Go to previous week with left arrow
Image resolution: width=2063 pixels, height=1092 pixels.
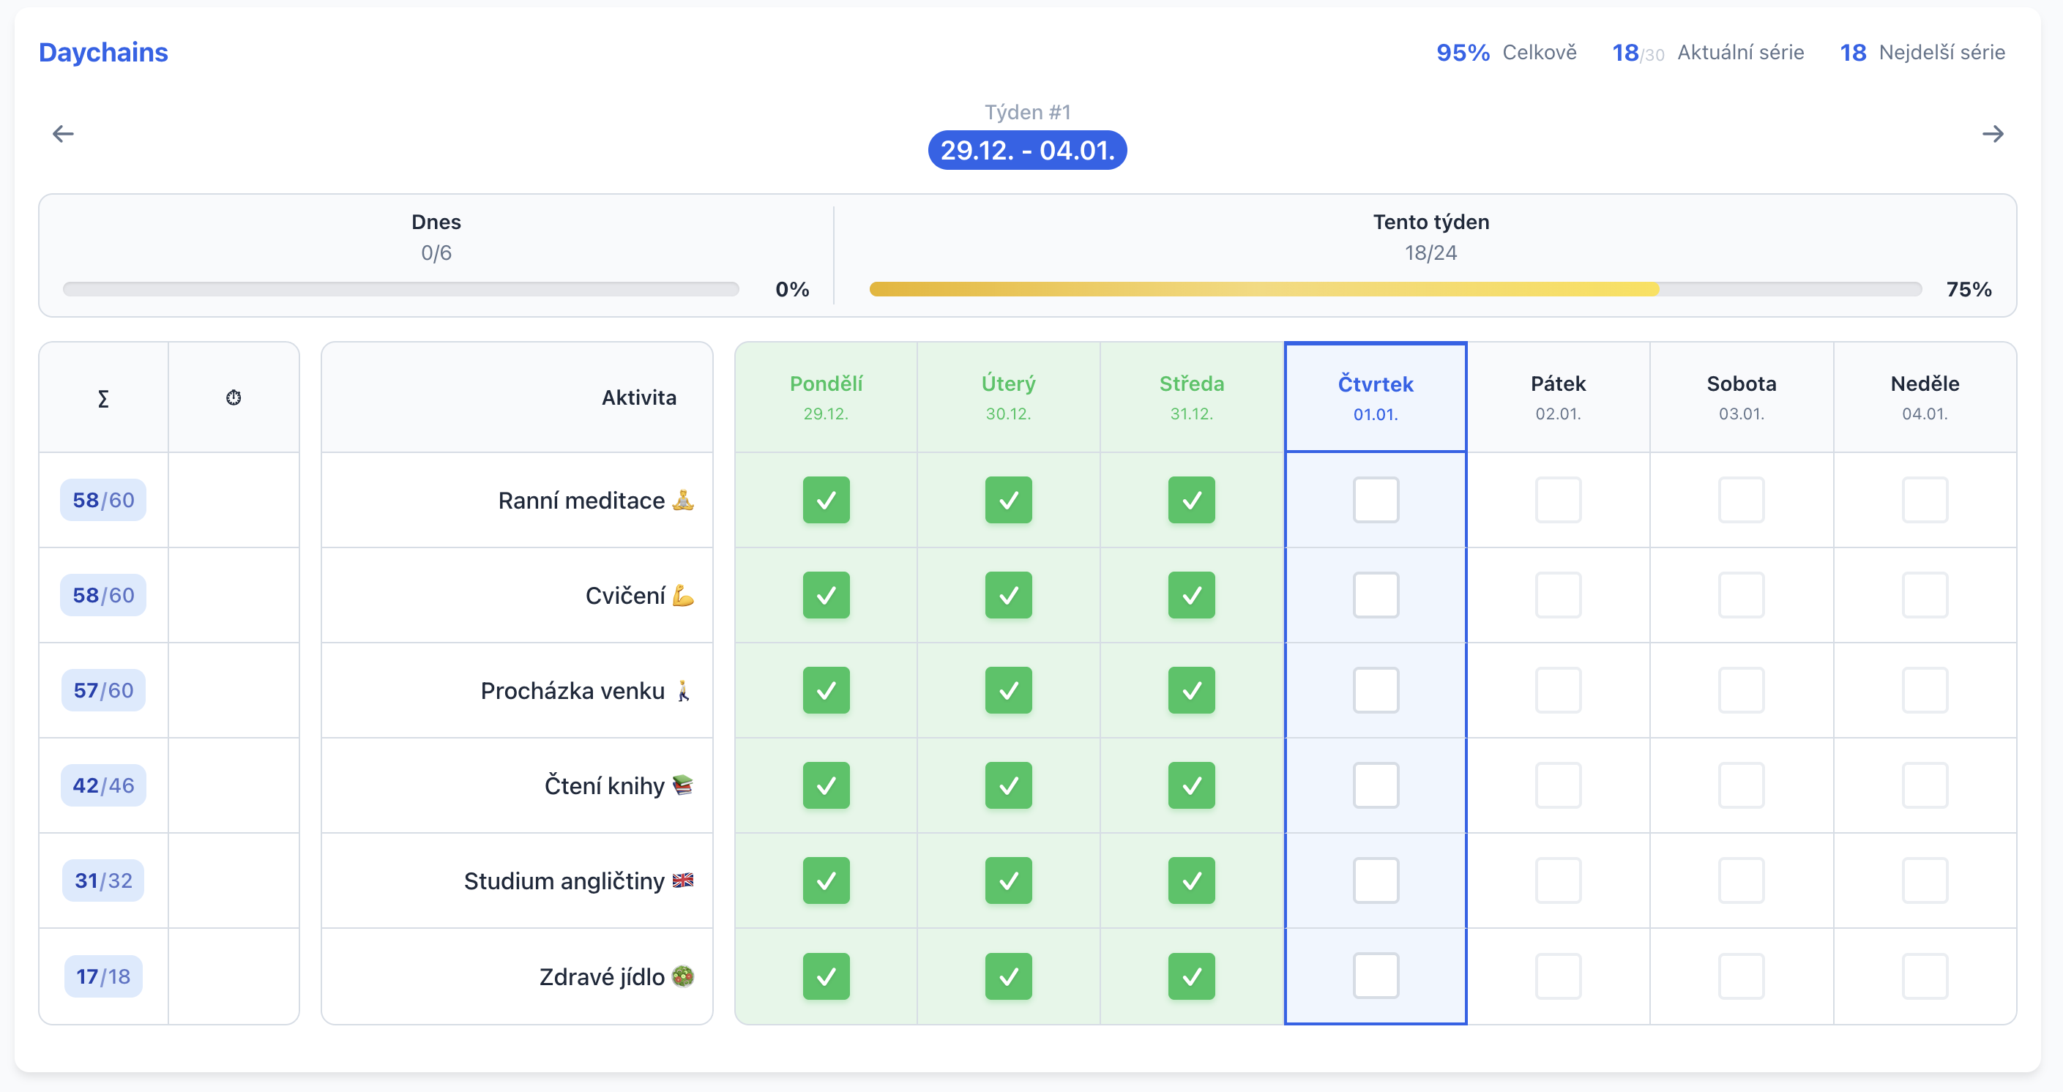coord(62,134)
